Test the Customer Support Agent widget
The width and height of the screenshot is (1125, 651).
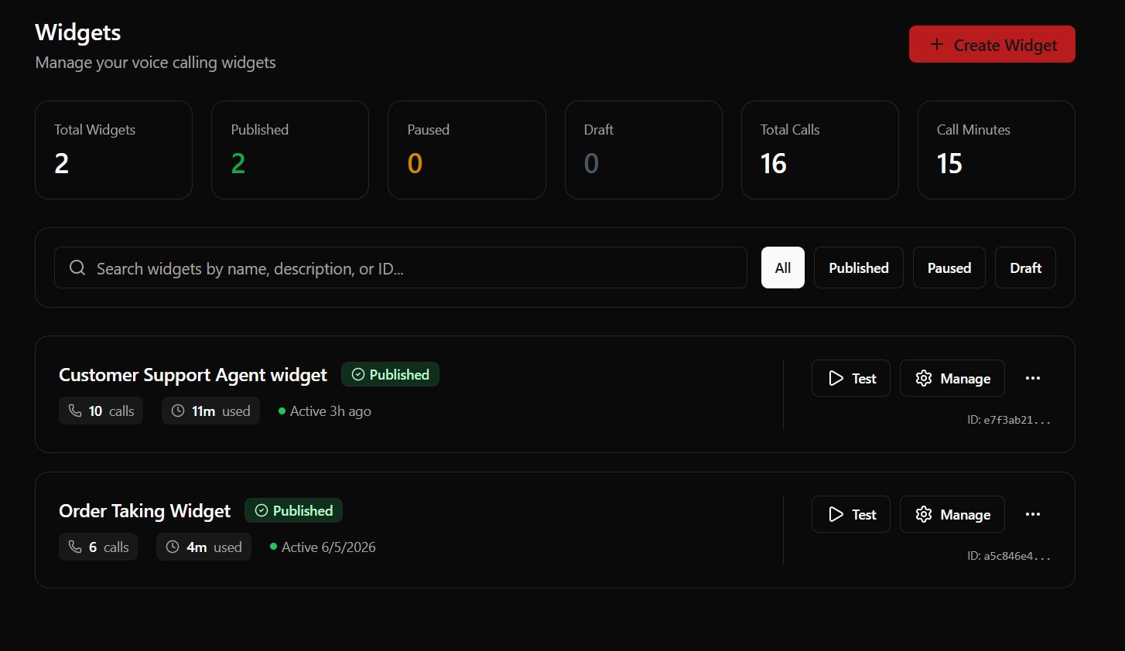tap(851, 378)
